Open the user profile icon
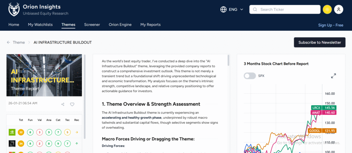This screenshot has width=352, height=153. (339, 10)
